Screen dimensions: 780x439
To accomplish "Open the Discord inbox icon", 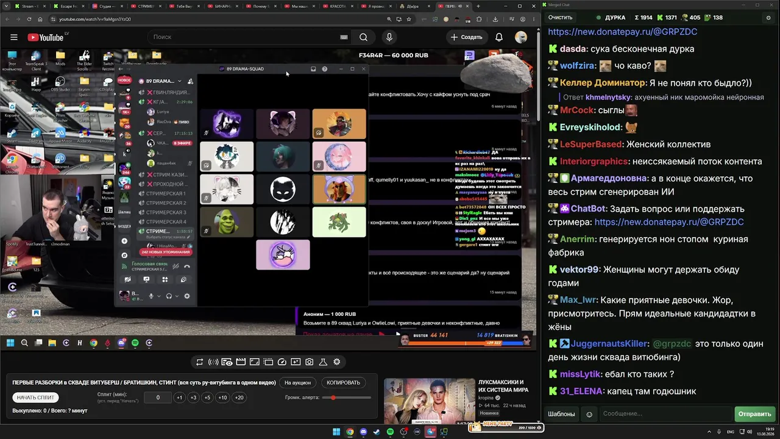I will (x=313, y=69).
